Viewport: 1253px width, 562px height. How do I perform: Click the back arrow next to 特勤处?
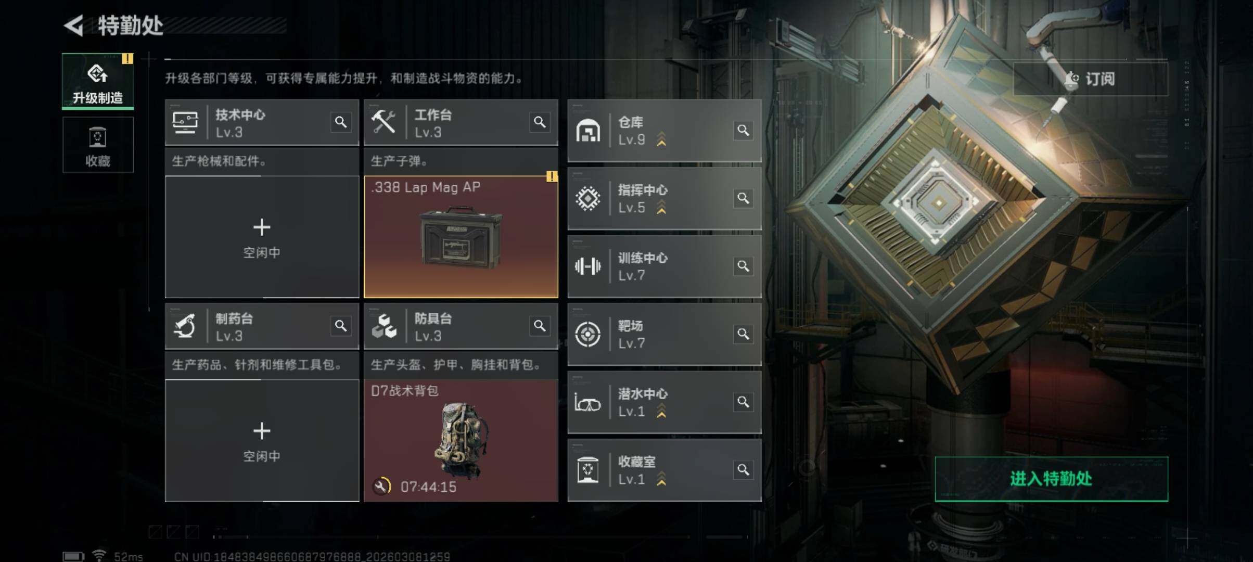(x=74, y=25)
